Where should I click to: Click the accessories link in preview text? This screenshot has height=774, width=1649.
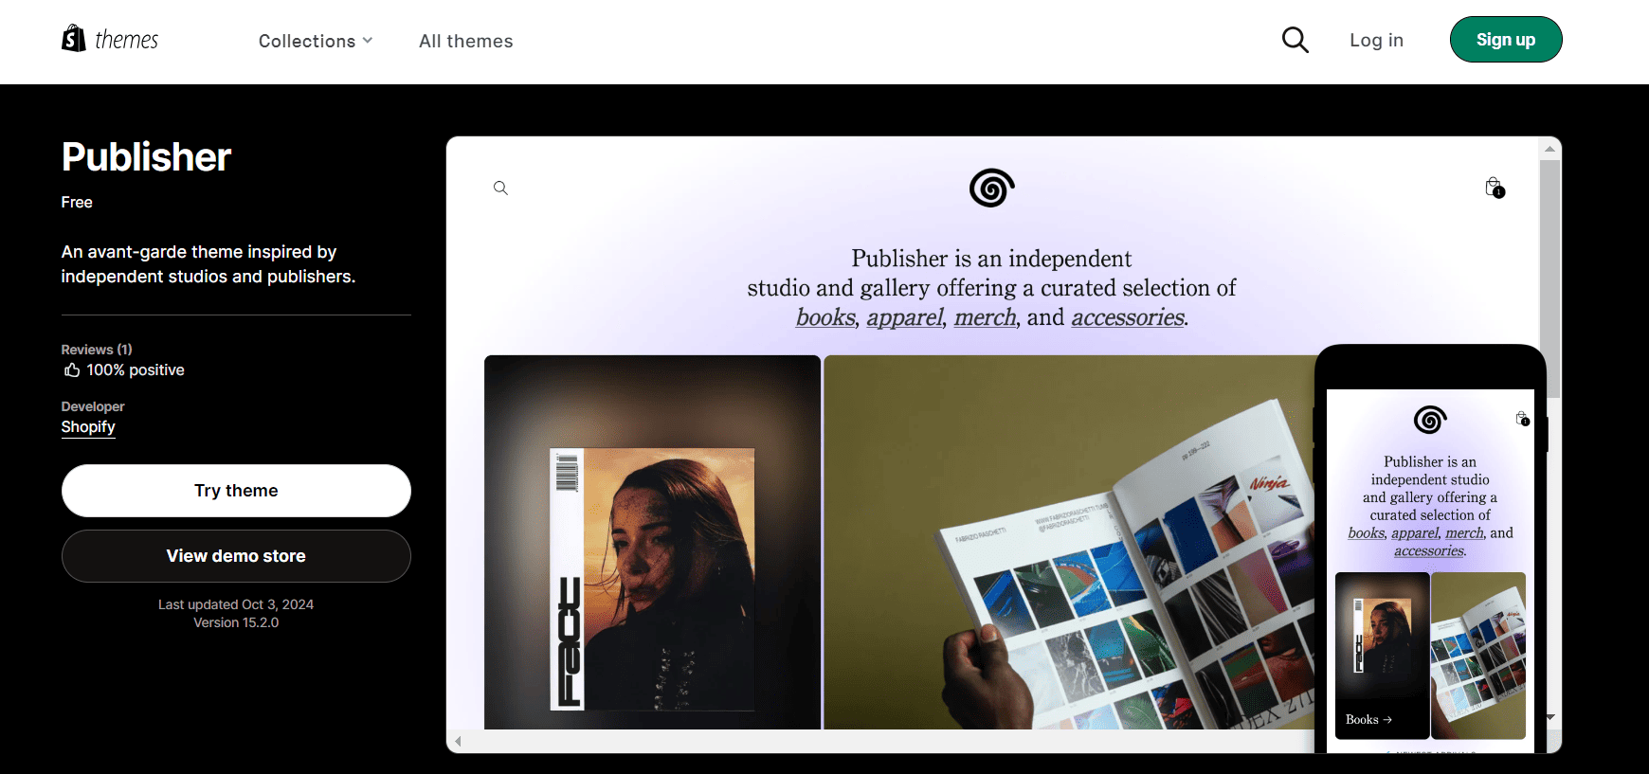pos(1128,317)
